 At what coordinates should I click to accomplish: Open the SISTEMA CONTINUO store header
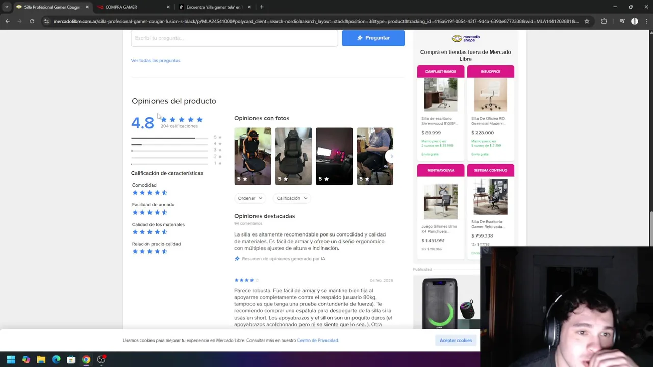point(490,170)
